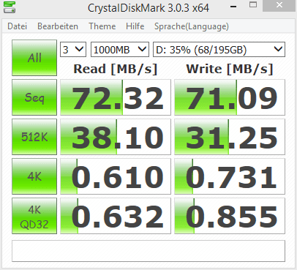
Task: Open the Hilfe menu
Action: coord(135,26)
